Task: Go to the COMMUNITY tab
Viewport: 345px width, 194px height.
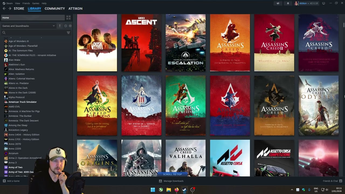Action: tap(55, 9)
